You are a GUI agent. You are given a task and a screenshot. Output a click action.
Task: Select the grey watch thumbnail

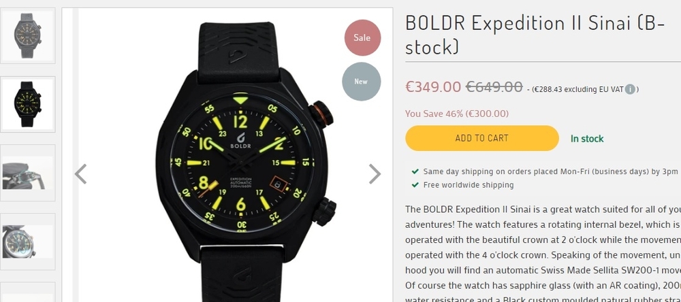pos(27,35)
